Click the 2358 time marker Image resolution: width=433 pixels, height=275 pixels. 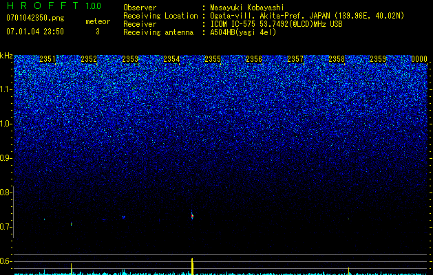[x=337, y=59]
